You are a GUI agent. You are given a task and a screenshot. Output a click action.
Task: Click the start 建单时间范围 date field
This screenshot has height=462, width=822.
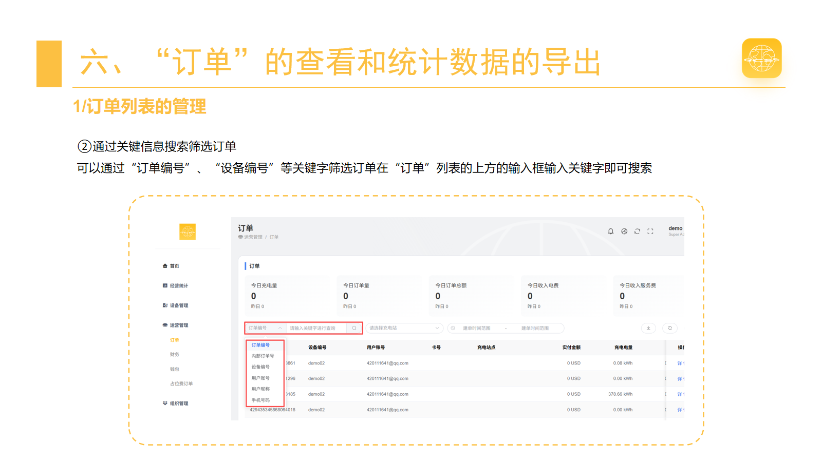[477, 328]
